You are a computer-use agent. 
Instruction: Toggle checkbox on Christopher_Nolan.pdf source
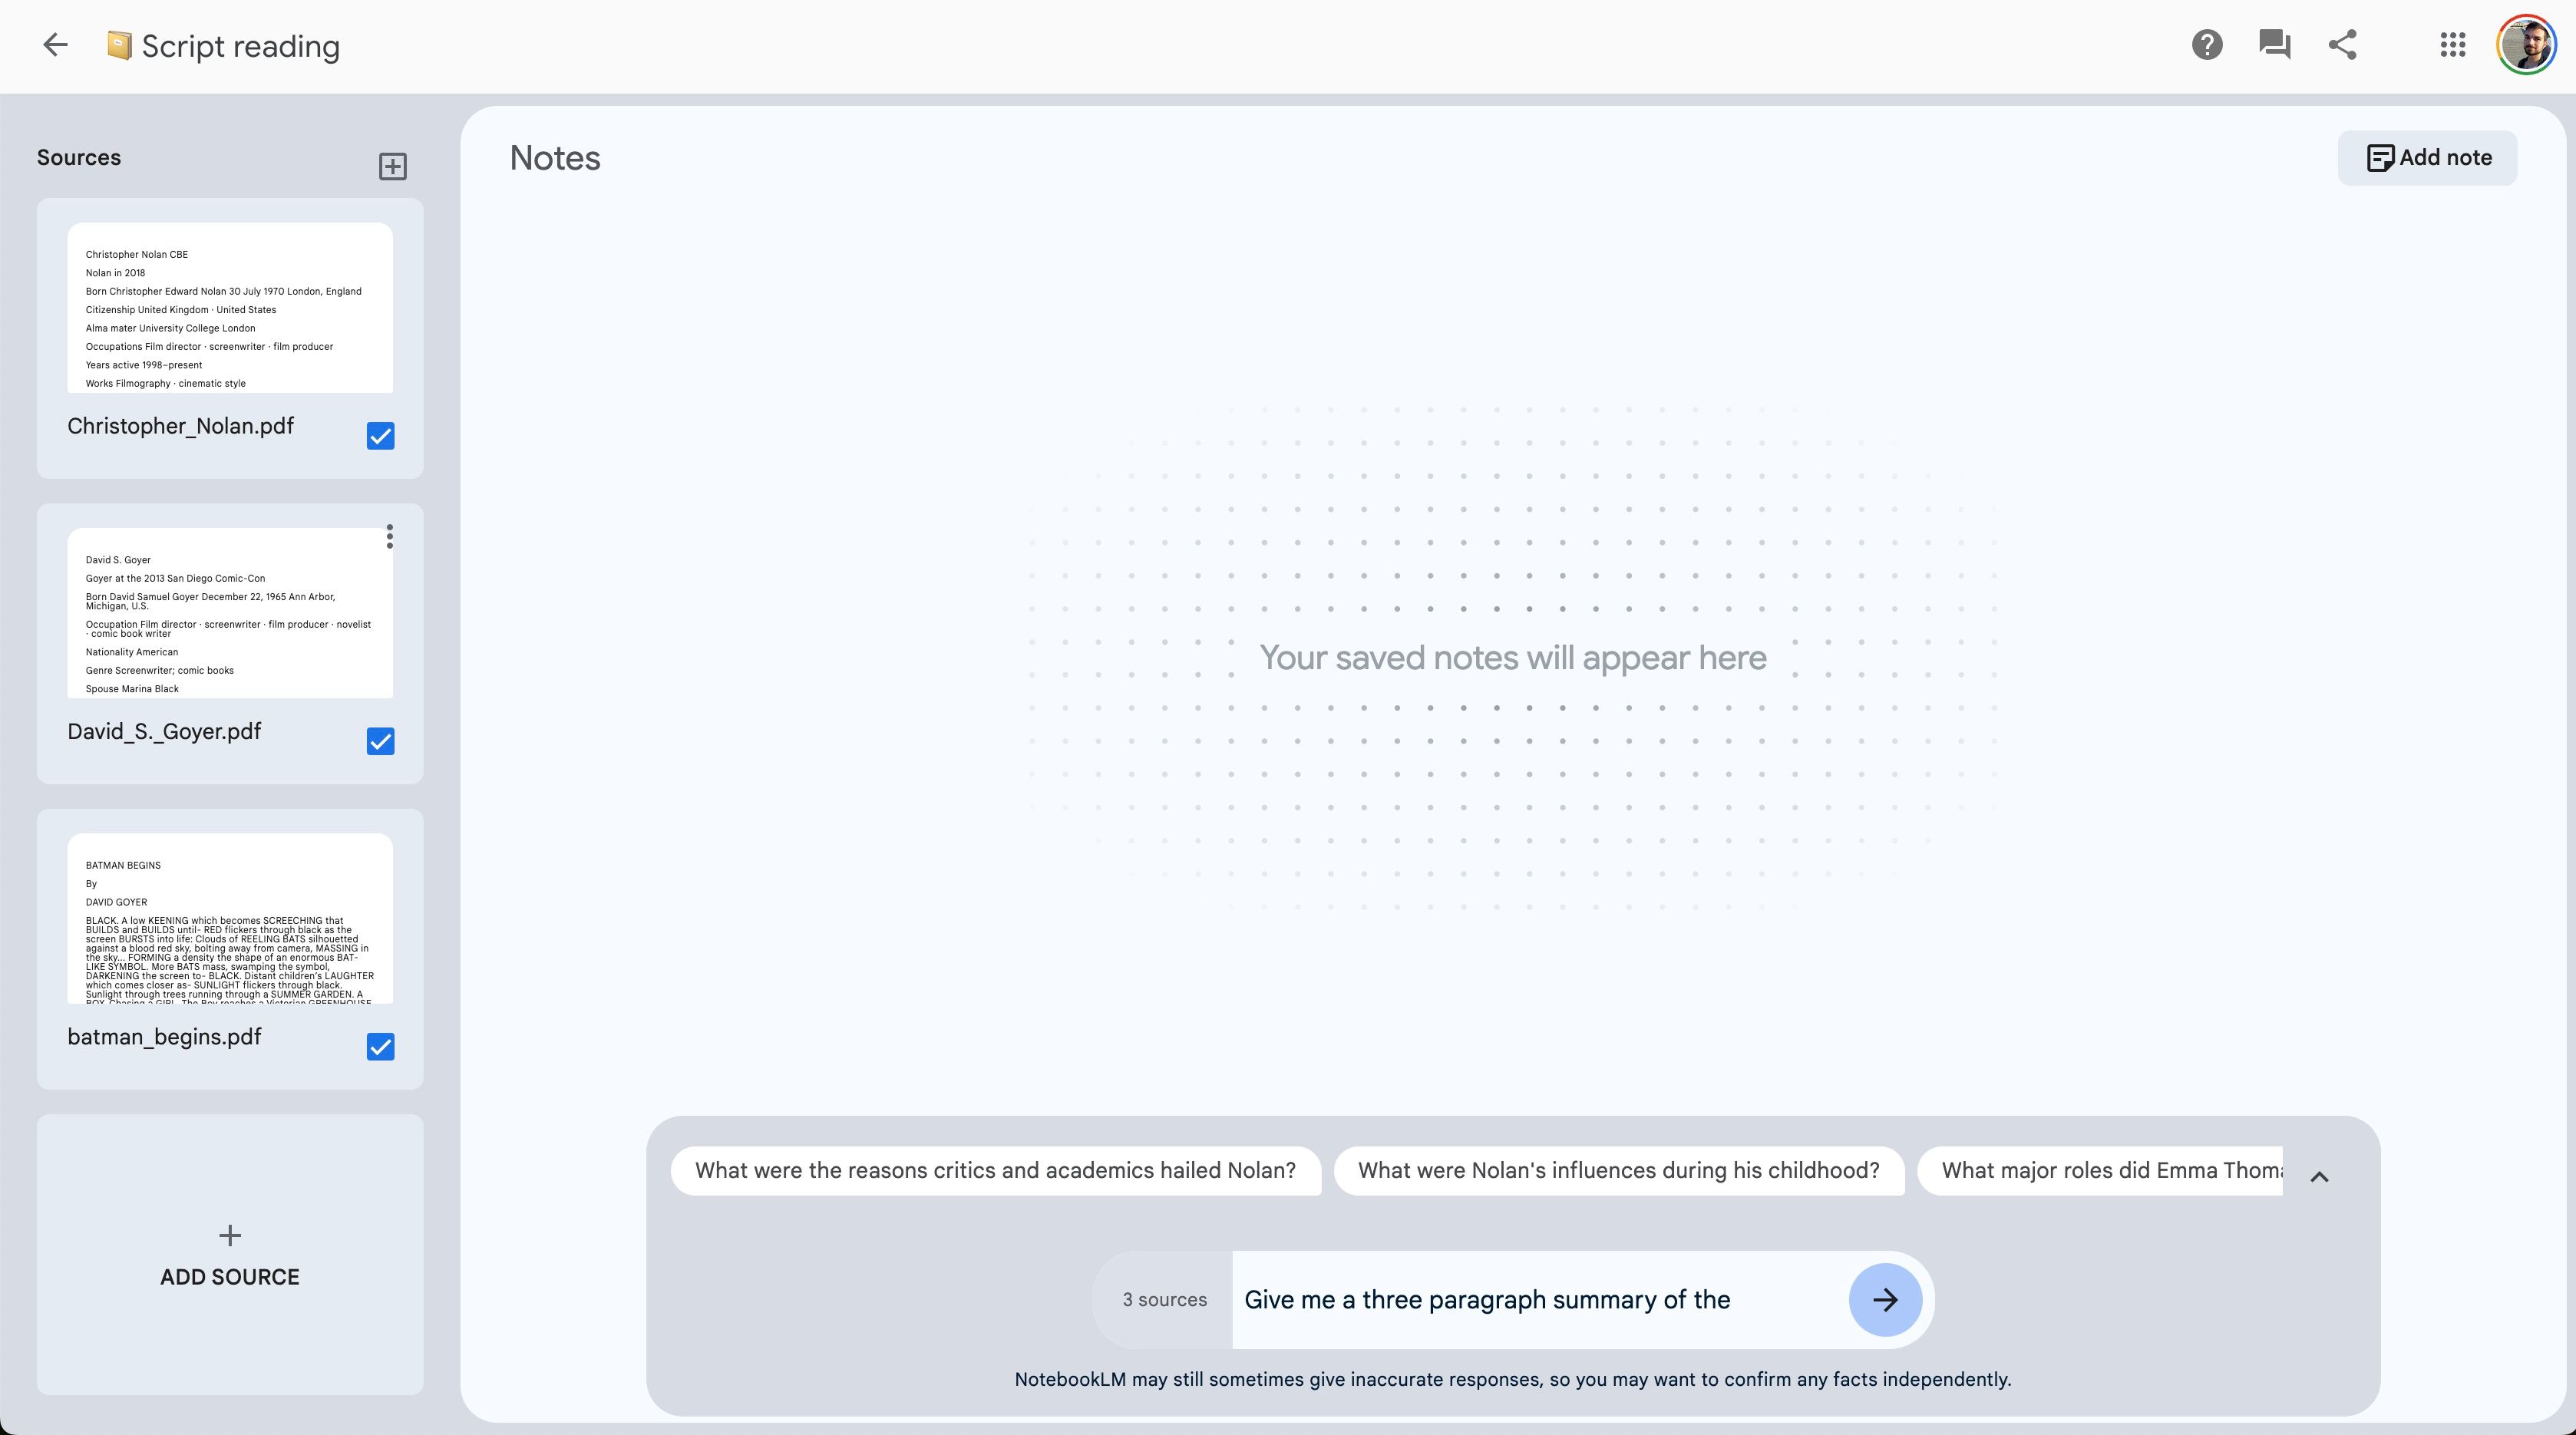381,437
